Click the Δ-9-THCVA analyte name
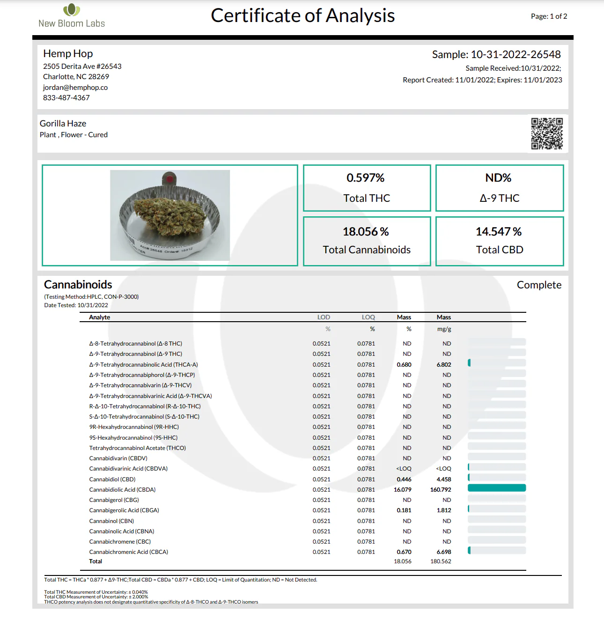Image resolution: width=604 pixels, height=619 pixels. (150, 396)
